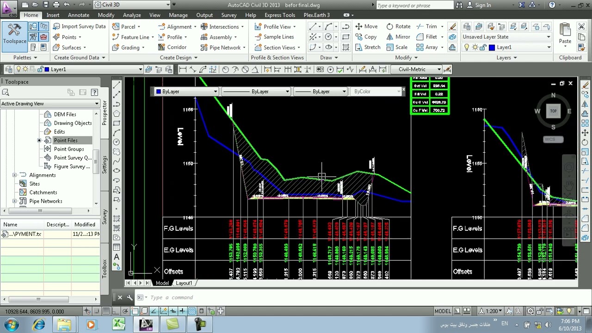Click the Cut scissors icon
The height and width of the screenshot is (333, 592).
581,26
